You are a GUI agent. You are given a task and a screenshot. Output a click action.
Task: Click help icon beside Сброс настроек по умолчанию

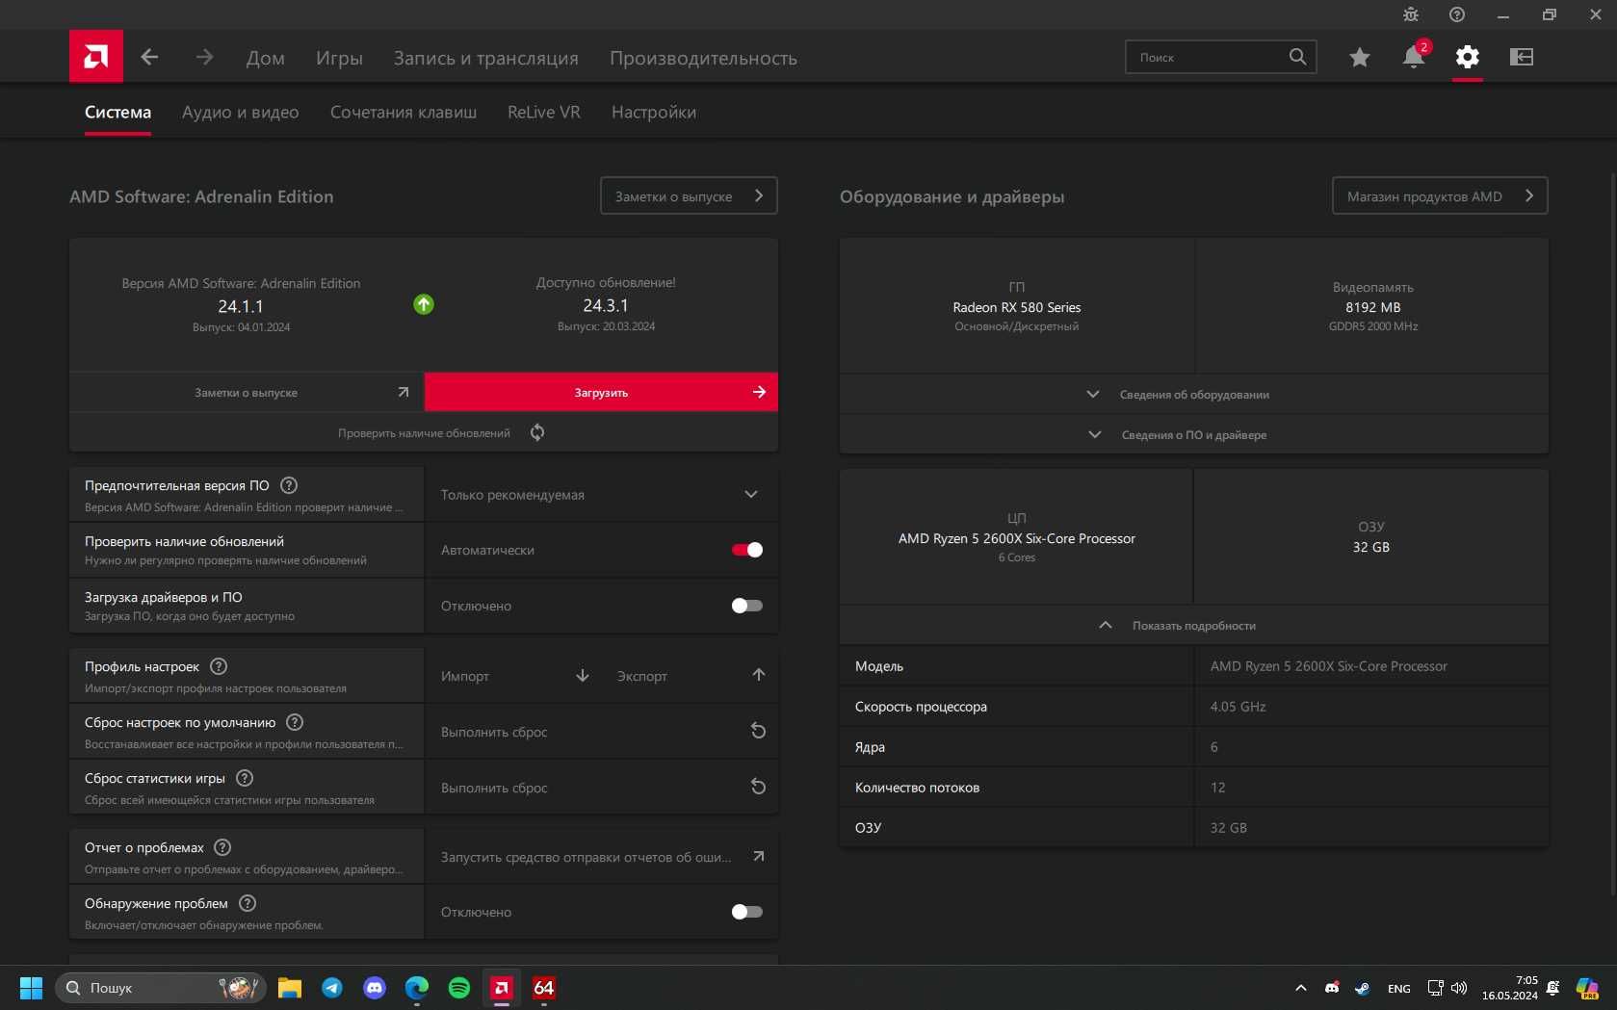[x=295, y=722]
